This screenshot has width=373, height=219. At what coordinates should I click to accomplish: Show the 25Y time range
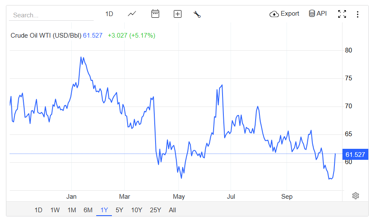(155, 210)
